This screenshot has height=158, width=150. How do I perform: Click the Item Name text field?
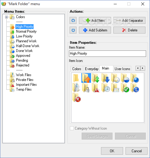(x=107, y=53)
